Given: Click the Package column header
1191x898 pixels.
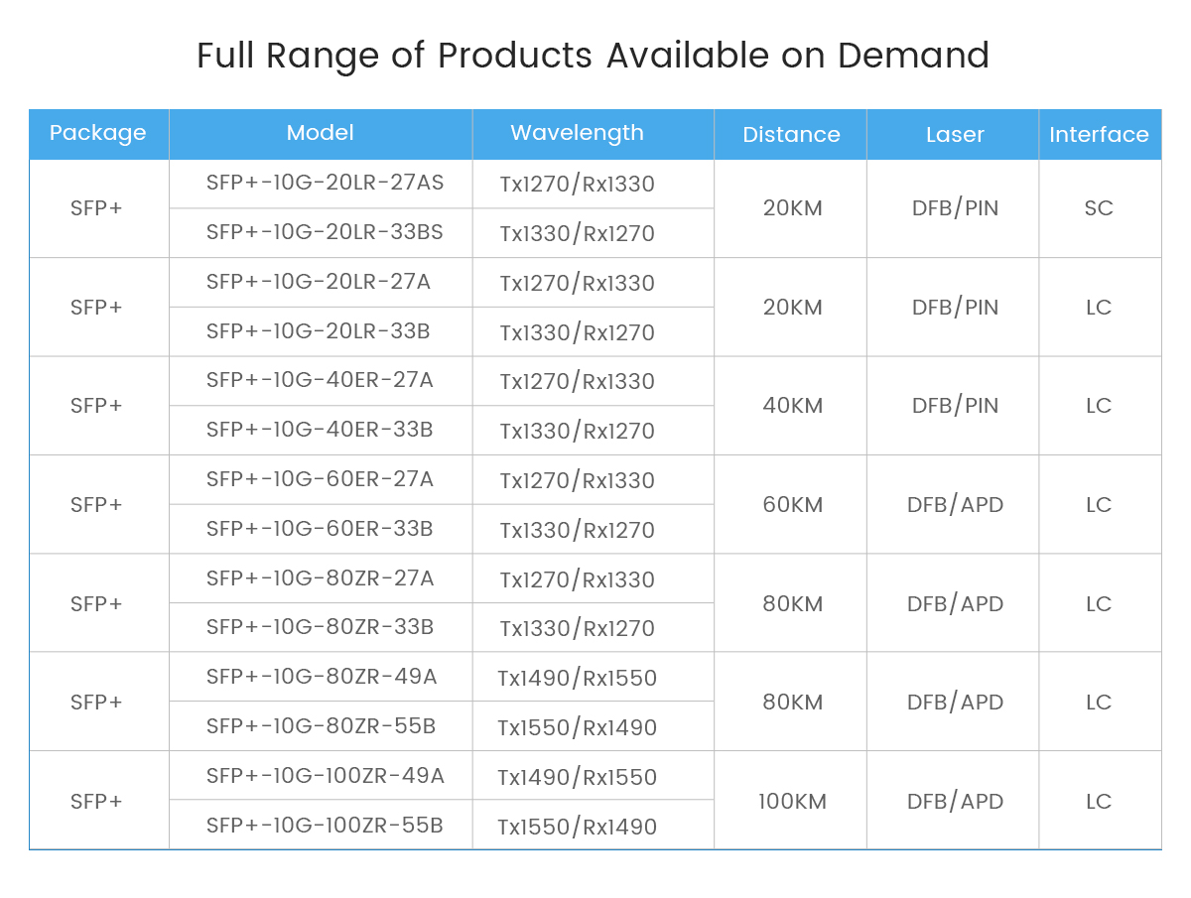Looking at the screenshot, I should (x=97, y=133).
